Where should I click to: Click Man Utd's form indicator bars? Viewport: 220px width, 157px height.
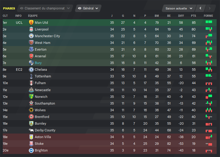[x=209, y=22]
